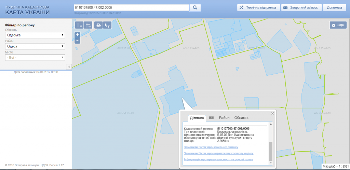Activate the identify parcel info cursor tool

click(x=108, y=25)
